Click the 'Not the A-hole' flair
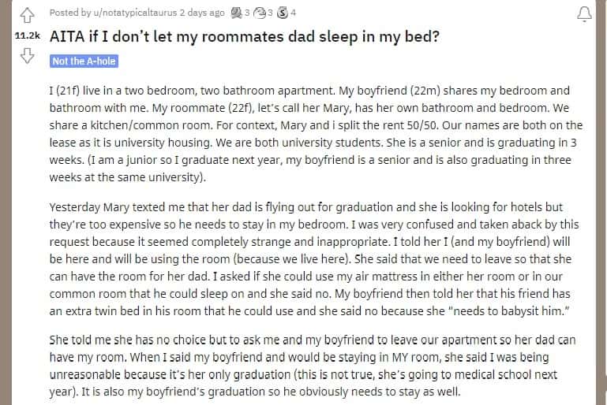The width and height of the screenshot is (607, 405). 84,61
